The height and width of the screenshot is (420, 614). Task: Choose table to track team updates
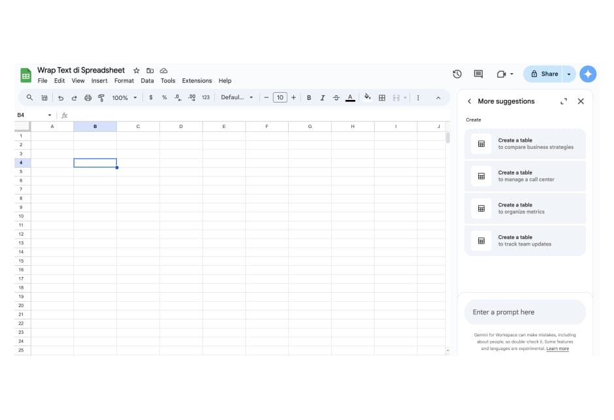click(525, 241)
